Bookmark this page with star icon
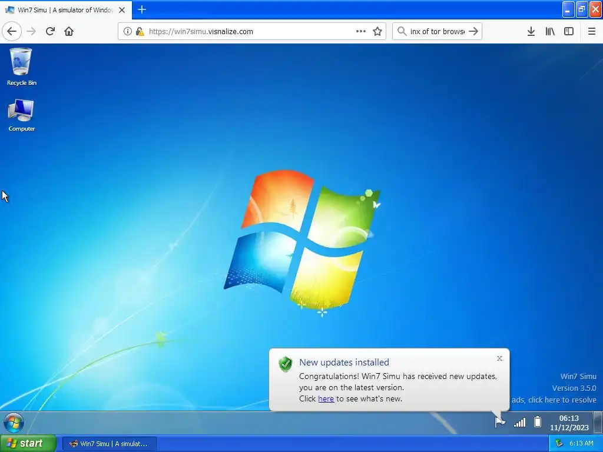The width and height of the screenshot is (603, 452). click(x=377, y=31)
